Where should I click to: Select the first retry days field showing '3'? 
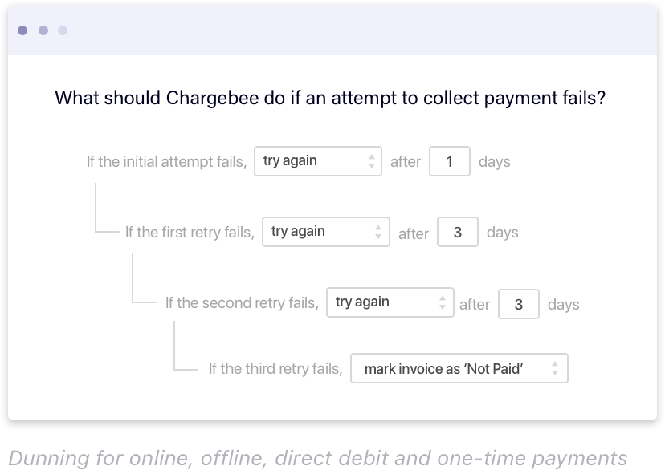point(457,232)
